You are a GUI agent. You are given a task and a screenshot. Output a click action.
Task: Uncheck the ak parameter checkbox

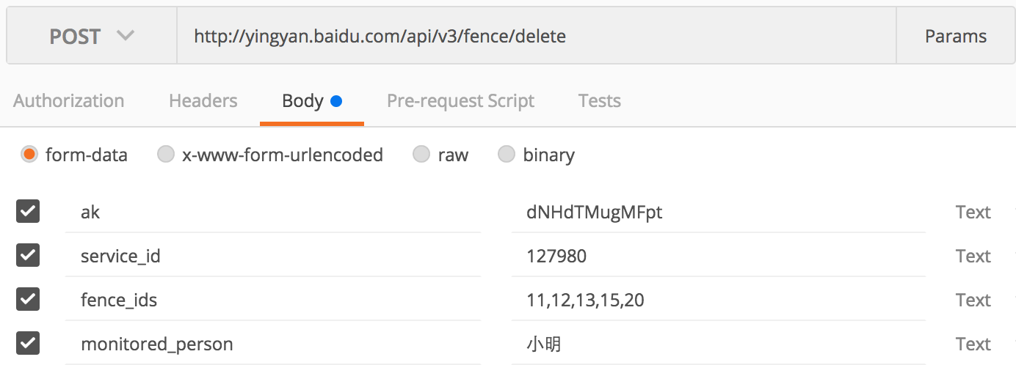click(28, 212)
